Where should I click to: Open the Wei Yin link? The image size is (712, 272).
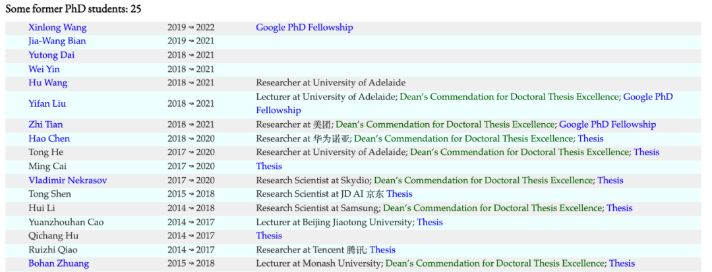tap(44, 69)
